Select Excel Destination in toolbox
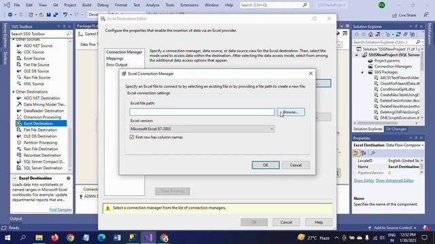Screen dimensions: 435x244 click(x=41, y=123)
